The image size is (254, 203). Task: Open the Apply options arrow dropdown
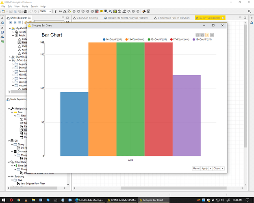[211, 168]
